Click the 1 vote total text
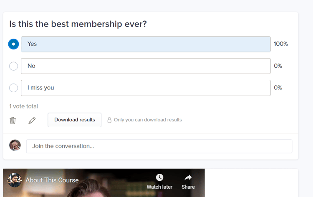The image size is (313, 197). [x=23, y=106]
